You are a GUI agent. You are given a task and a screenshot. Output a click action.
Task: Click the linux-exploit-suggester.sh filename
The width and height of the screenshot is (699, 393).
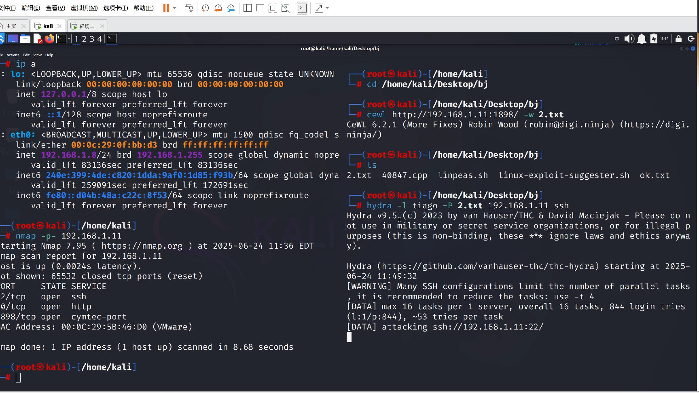pyautogui.click(x=564, y=175)
